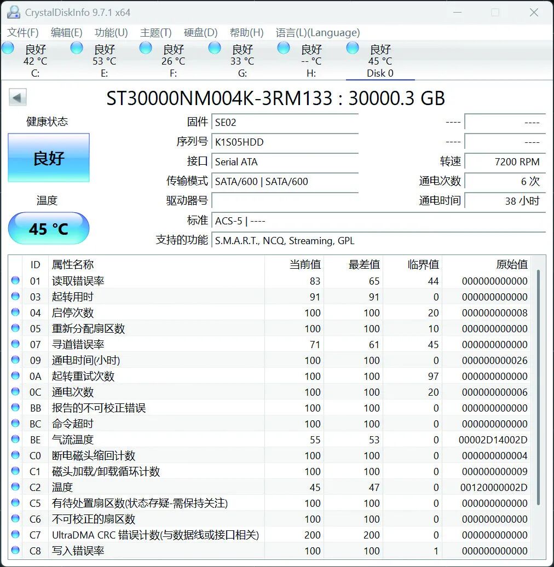Click the attribute name 写入错误率
The height and width of the screenshot is (567, 554).
pos(78,551)
